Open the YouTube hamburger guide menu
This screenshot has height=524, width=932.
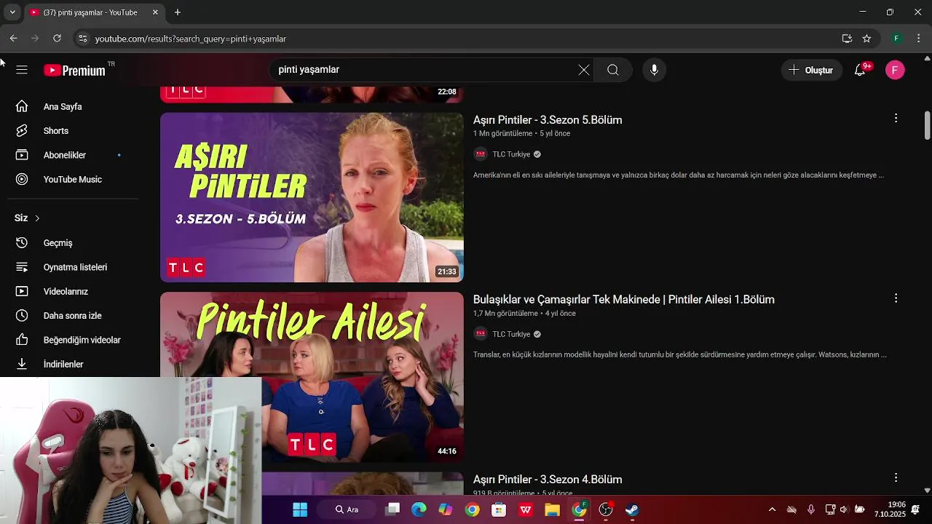click(x=22, y=70)
